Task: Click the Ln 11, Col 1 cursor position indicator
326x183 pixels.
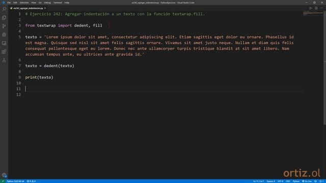Action: (x=258, y=181)
